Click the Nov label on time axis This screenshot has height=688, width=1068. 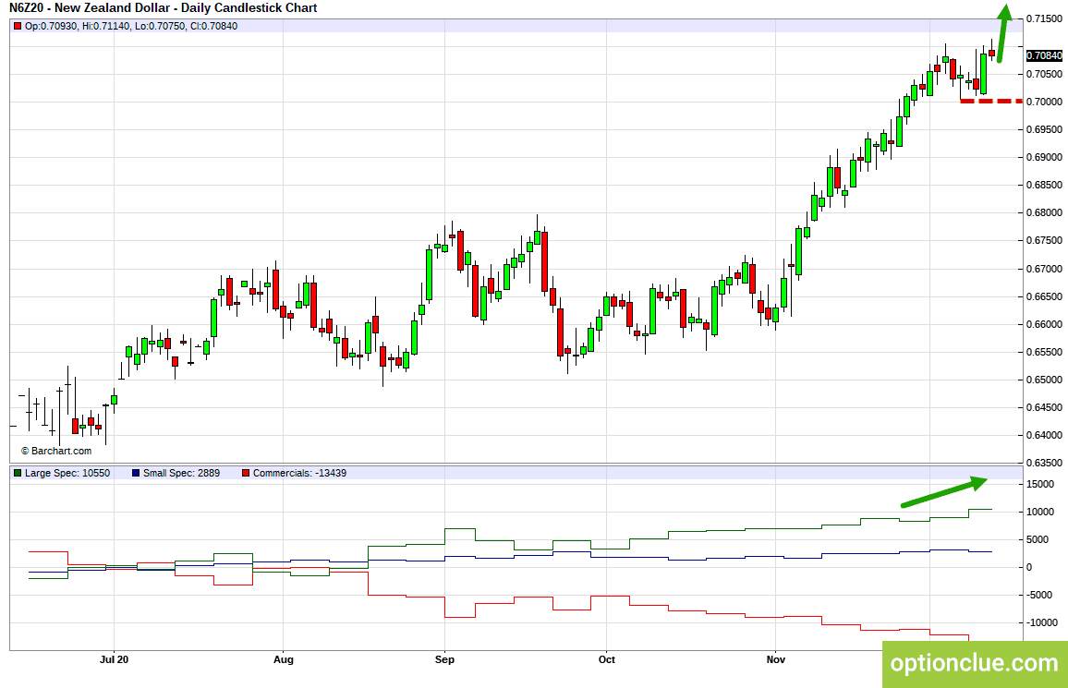776,659
